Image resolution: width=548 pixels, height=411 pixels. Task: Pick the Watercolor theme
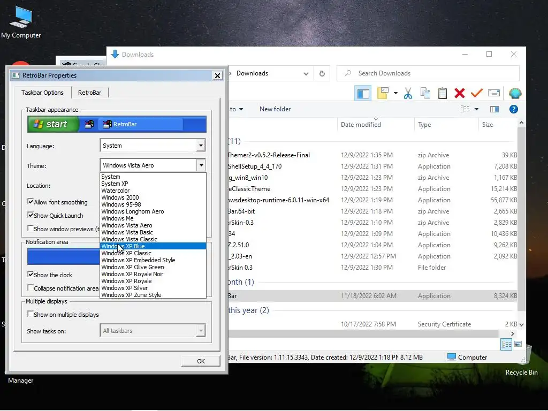[x=153, y=191]
